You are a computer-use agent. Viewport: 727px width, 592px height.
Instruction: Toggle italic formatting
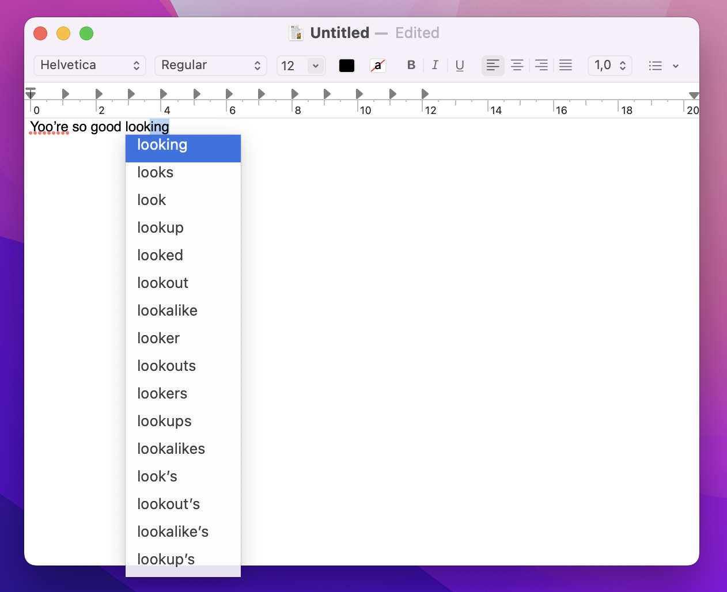[435, 65]
